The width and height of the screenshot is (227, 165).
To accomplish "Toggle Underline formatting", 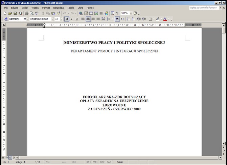I will tap(76, 19).
